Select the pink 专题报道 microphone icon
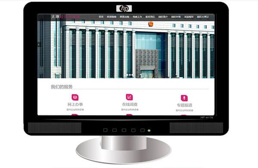258x168 pixels. (184, 98)
